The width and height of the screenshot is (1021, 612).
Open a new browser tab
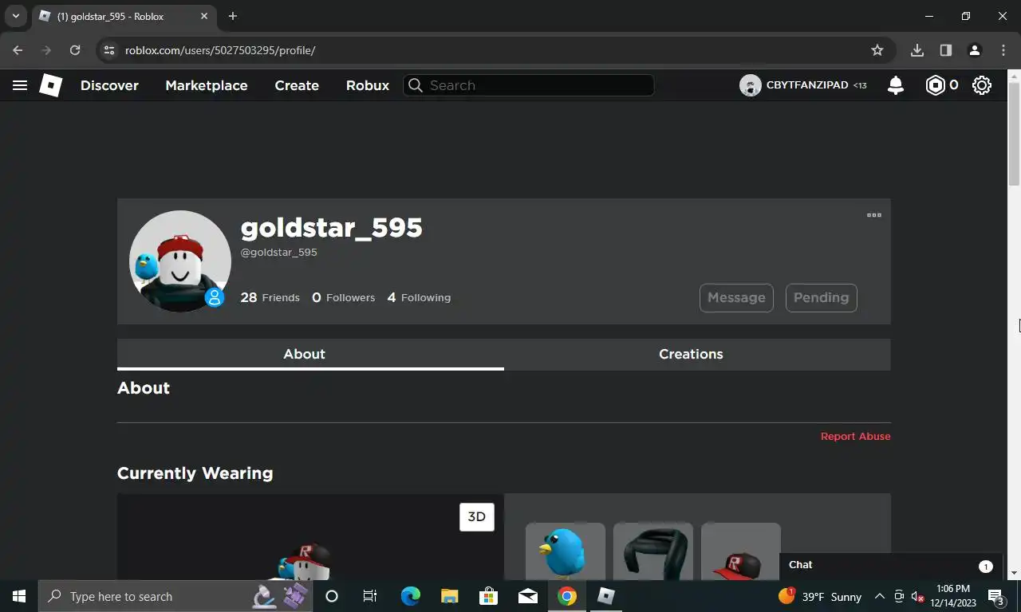pos(233,16)
